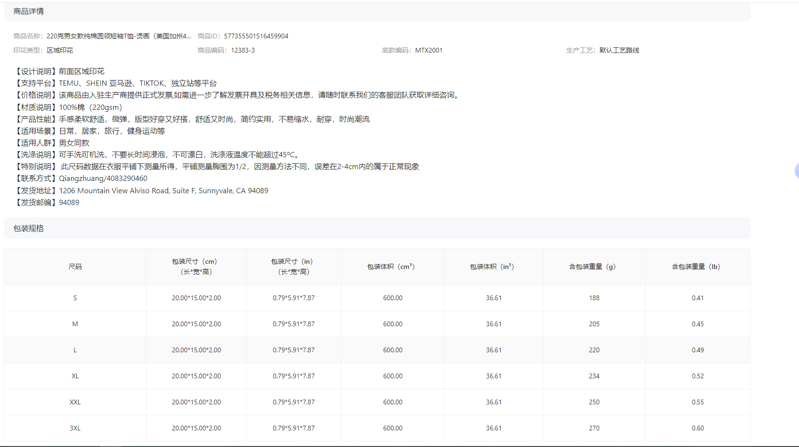Select the S size row label
Image resolution: width=799 pixels, height=447 pixels.
point(75,298)
